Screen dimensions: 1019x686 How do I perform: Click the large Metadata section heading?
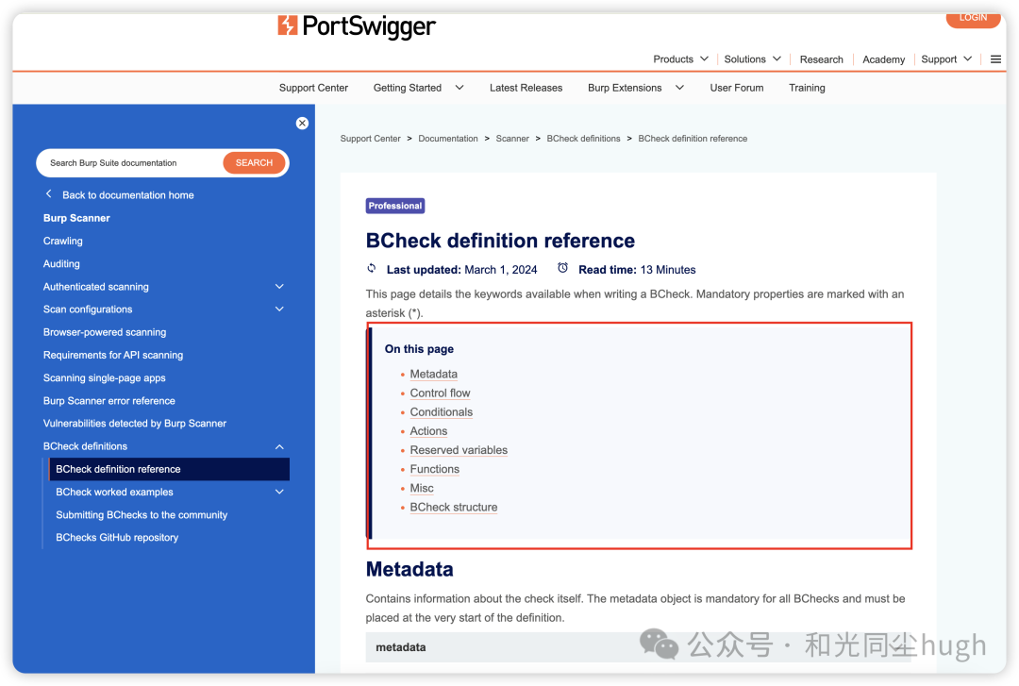pos(409,569)
